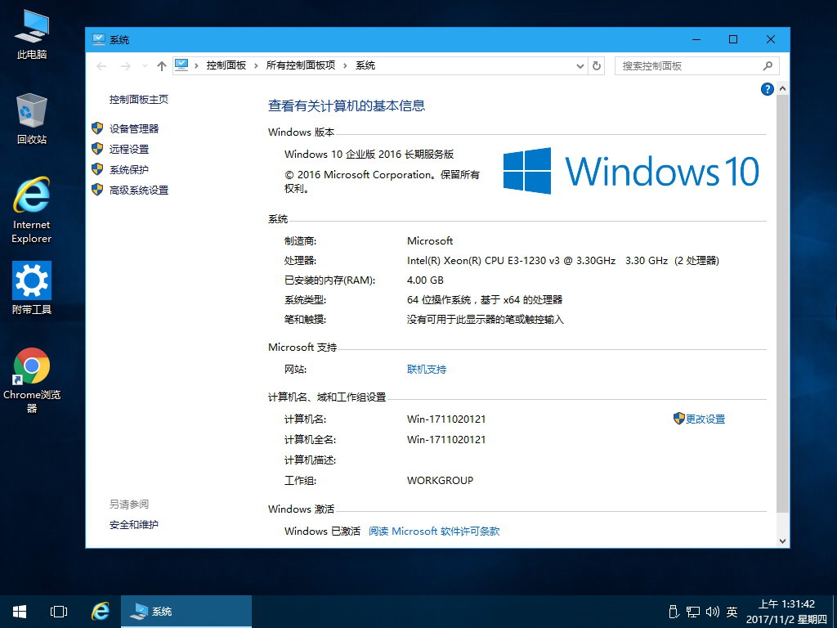Click the System window title icon
837x628 pixels.
coord(99,39)
